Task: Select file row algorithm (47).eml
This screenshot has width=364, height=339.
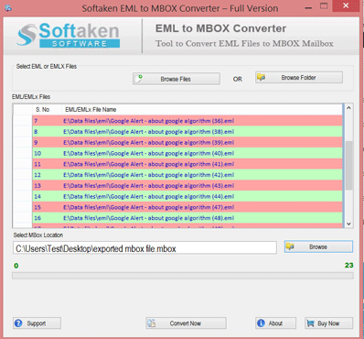Action: (x=187, y=207)
